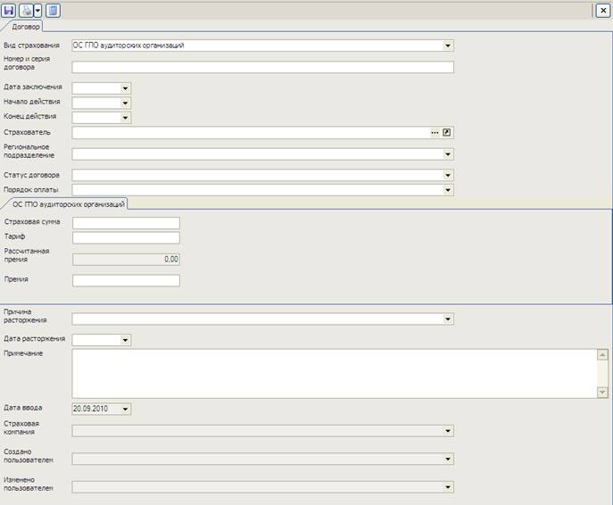The height and width of the screenshot is (505, 613).
Task: Close the contract form with the X button
Action: tap(602, 10)
